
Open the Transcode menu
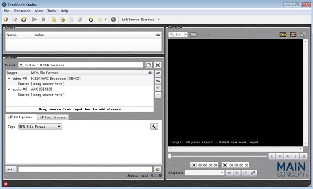coord(22,11)
